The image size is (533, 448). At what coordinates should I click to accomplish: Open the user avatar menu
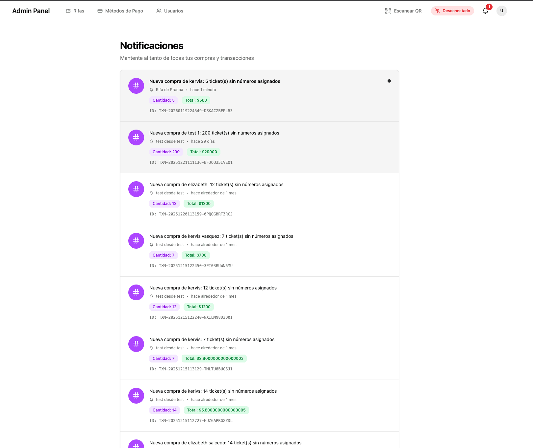[501, 11]
